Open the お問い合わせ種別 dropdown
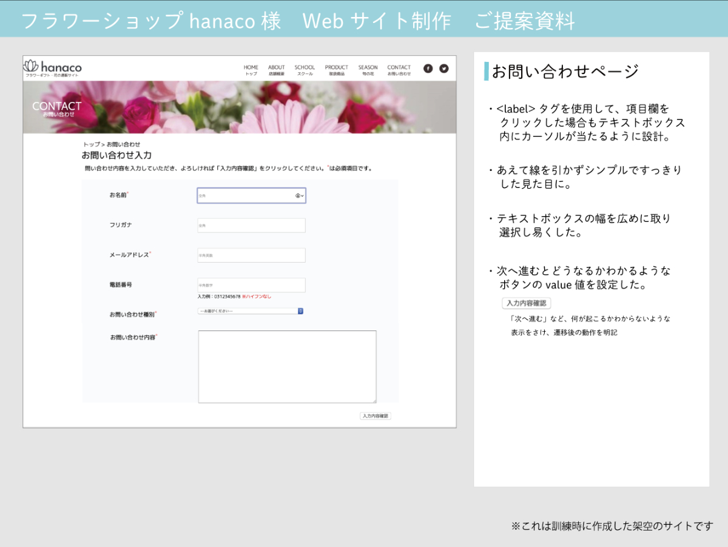 248,311
